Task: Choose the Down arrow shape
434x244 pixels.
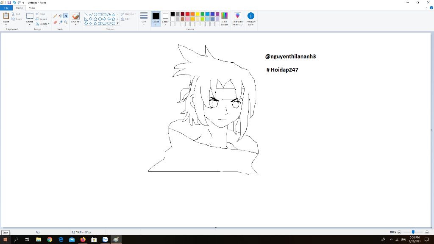Action: point(86,24)
